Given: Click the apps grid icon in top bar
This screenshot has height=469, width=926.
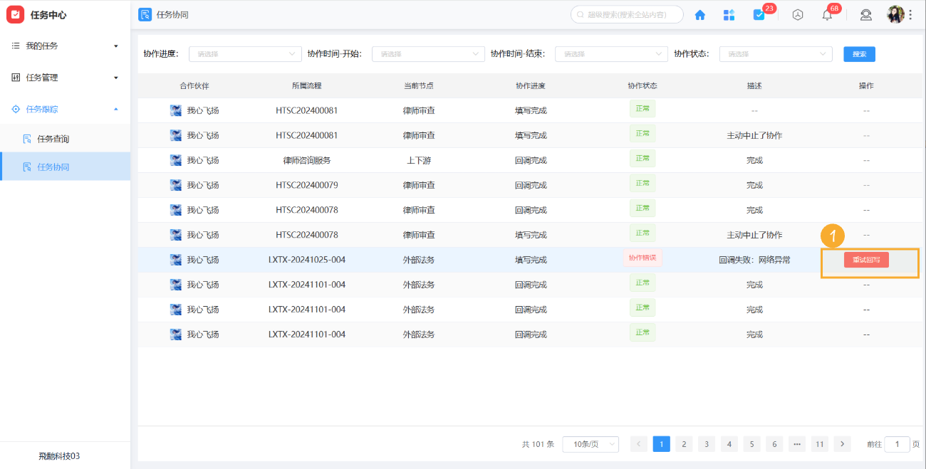Looking at the screenshot, I should (729, 14).
